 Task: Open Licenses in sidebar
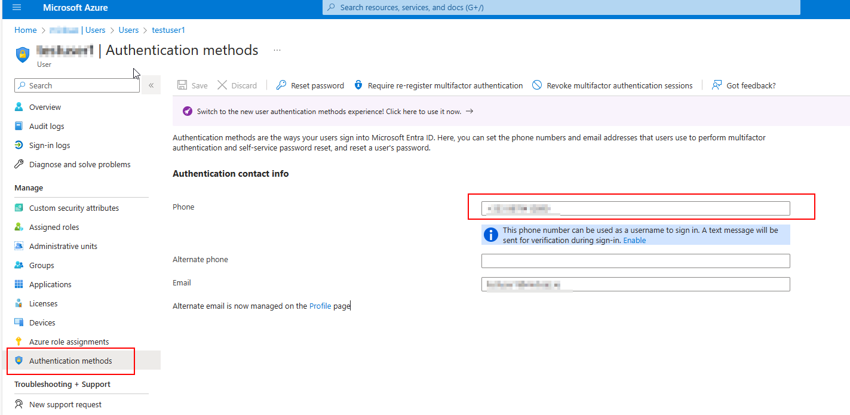[43, 303]
